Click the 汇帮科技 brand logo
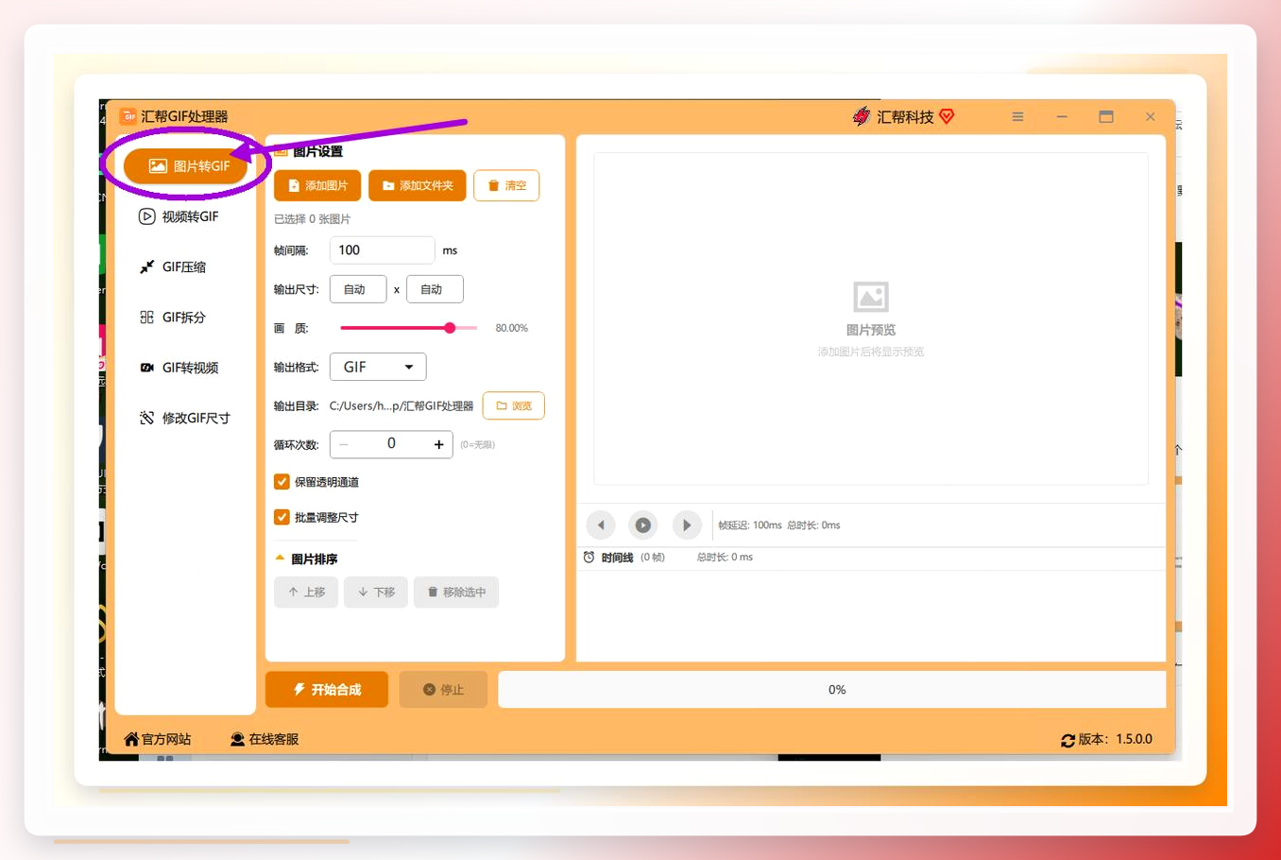The image size is (1281, 860). pyautogui.click(x=862, y=116)
